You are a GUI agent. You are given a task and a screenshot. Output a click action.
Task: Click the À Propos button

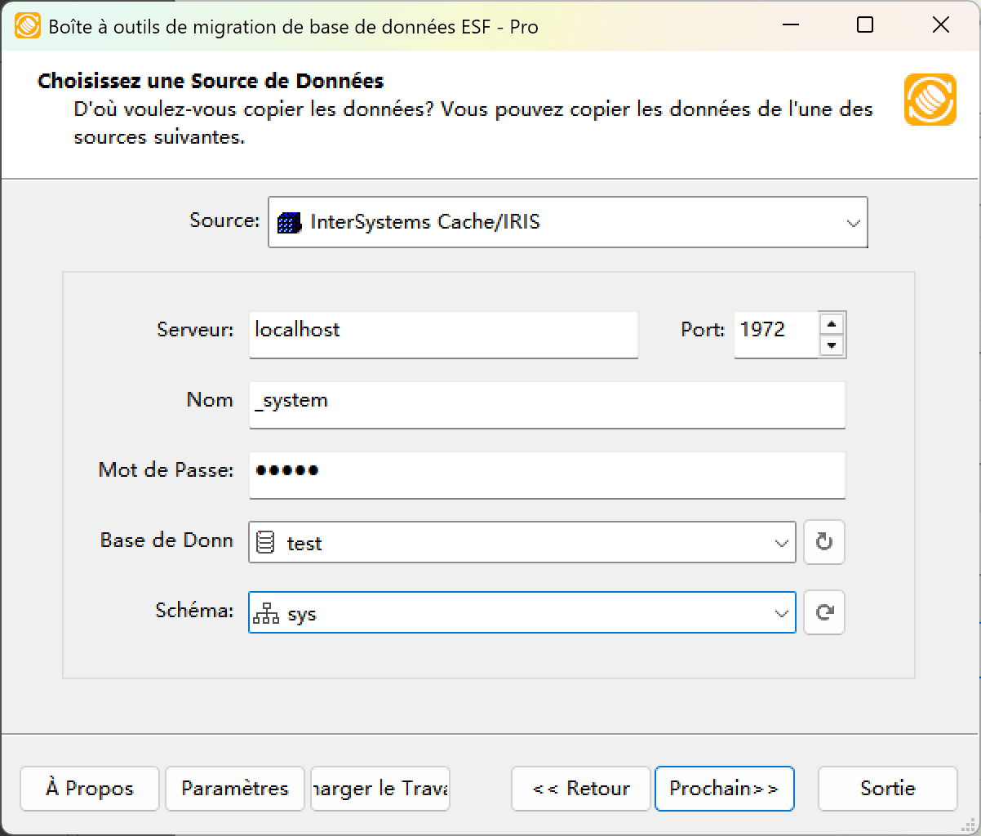pos(89,789)
